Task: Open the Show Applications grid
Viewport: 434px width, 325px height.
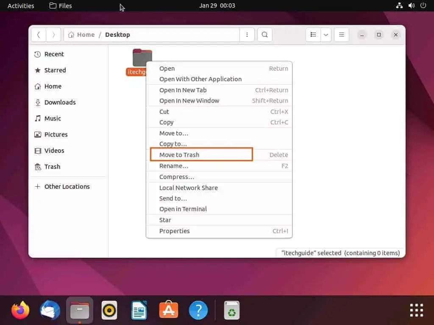Action: [416, 310]
